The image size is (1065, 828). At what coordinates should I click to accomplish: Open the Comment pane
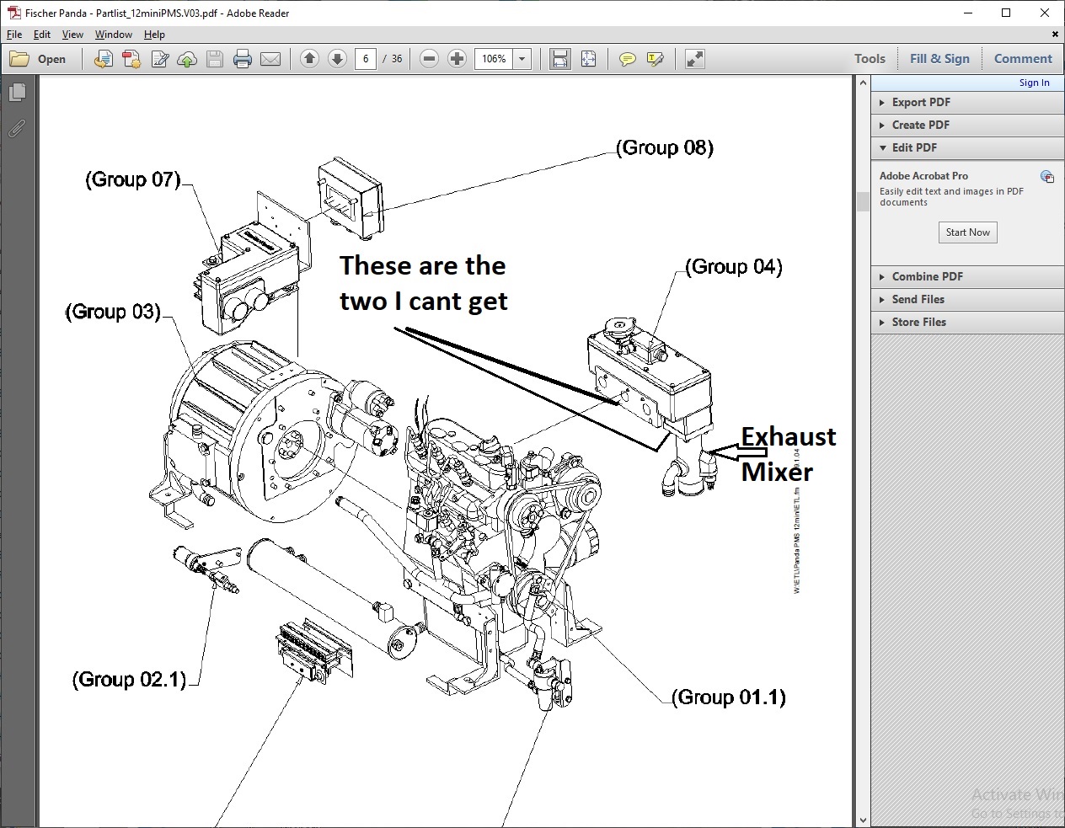tap(1023, 59)
